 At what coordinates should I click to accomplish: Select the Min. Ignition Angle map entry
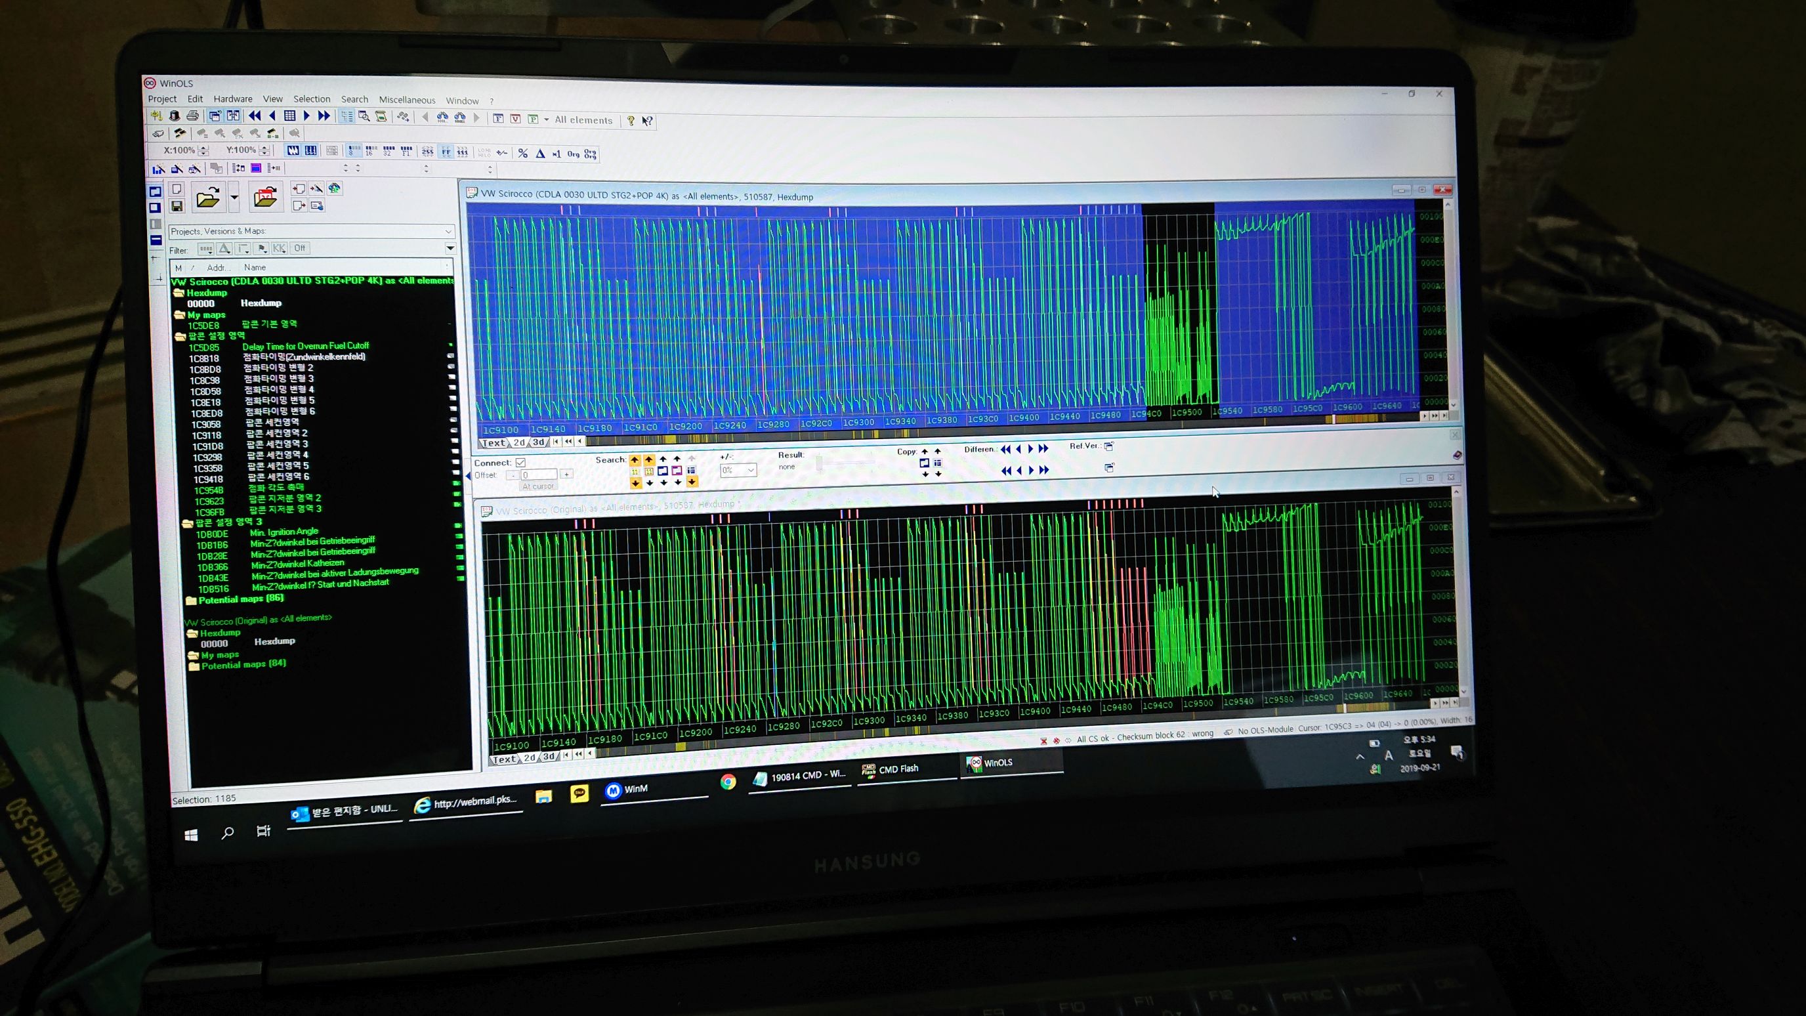pyautogui.click(x=283, y=532)
